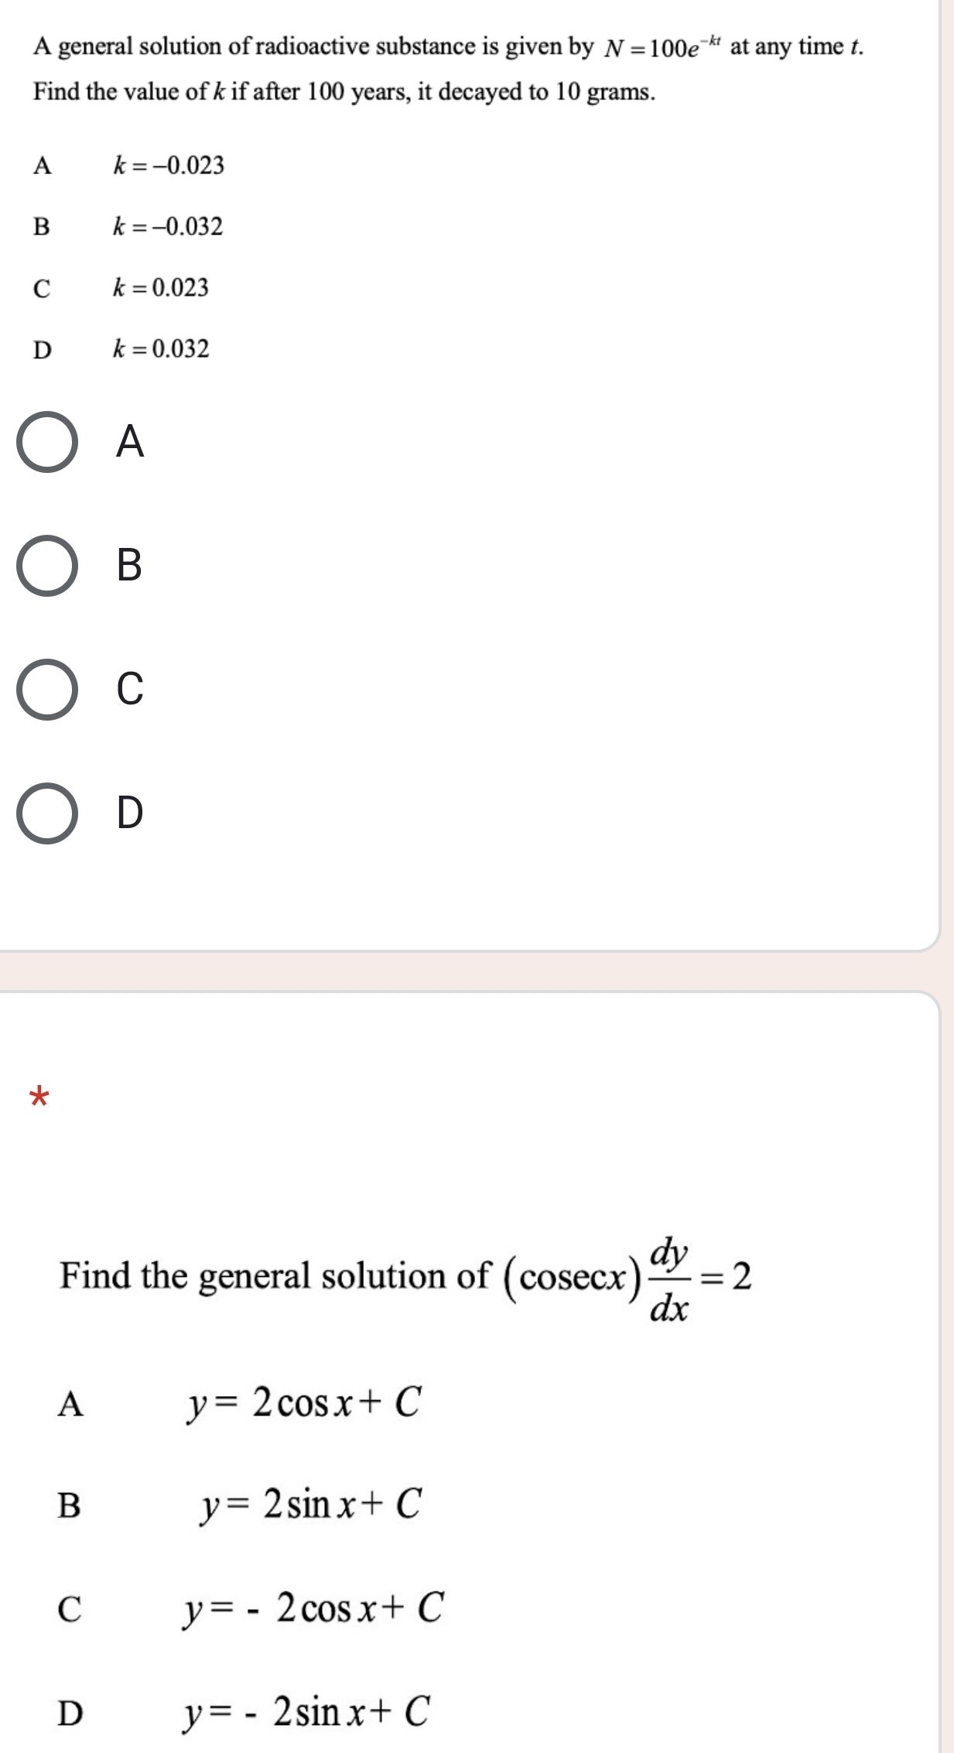954x1753 pixels.
Task: Click the label text A beside radio
Action: coord(130,441)
